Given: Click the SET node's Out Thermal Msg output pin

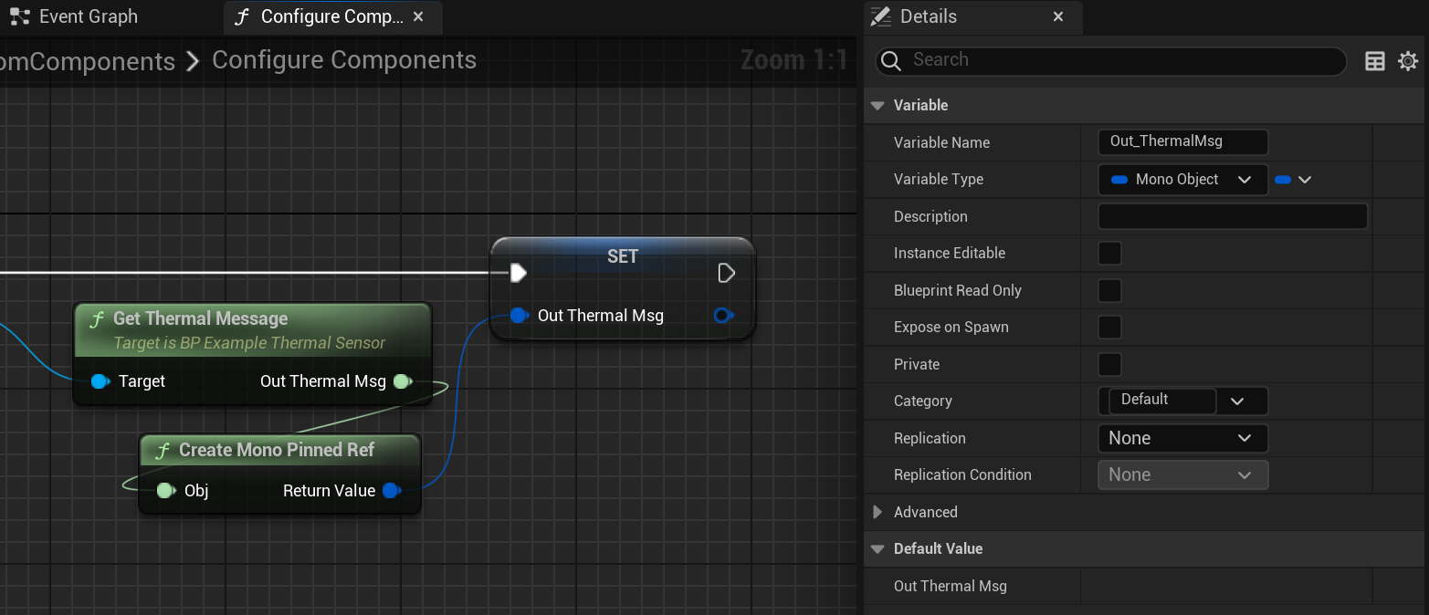Looking at the screenshot, I should (722, 316).
